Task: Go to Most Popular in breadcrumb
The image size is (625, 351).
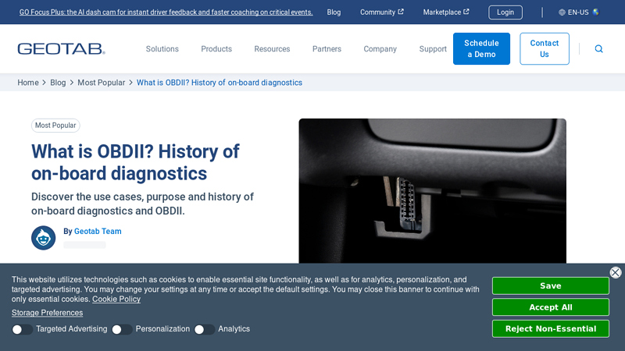Action: click(x=102, y=83)
